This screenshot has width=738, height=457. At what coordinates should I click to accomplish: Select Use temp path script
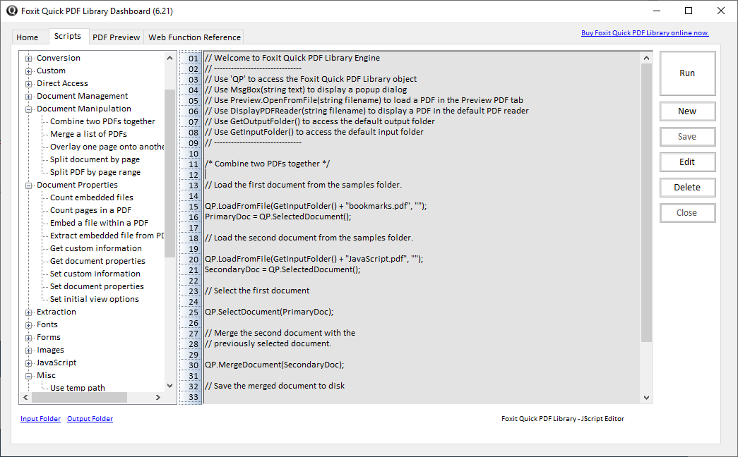click(x=78, y=388)
